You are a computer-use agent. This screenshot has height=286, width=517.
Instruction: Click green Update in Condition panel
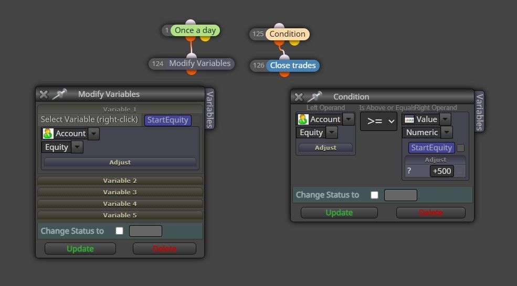pos(339,213)
